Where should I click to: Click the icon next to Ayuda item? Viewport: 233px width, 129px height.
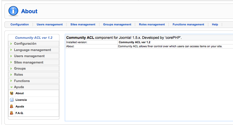point(11,106)
